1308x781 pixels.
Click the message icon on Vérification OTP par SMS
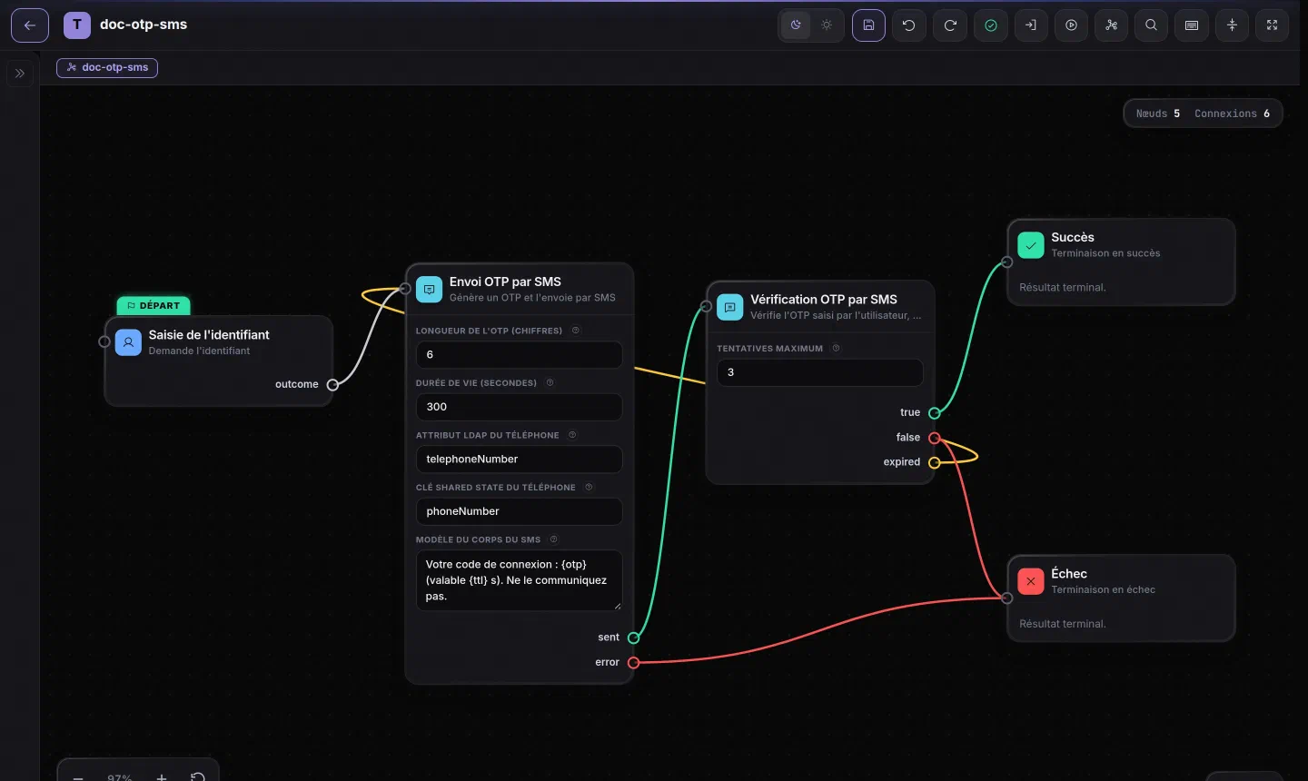point(729,307)
